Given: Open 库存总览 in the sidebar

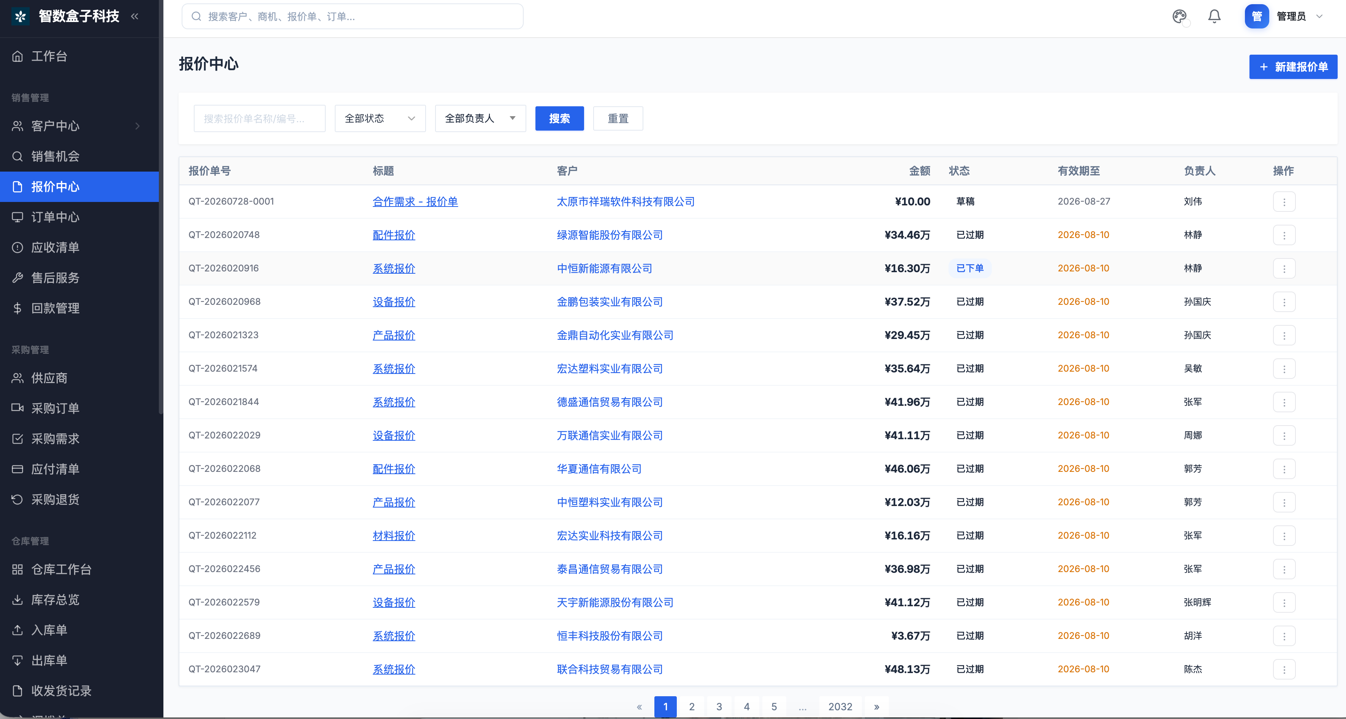Looking at the screenshot, I should click(x=79, y=600).
